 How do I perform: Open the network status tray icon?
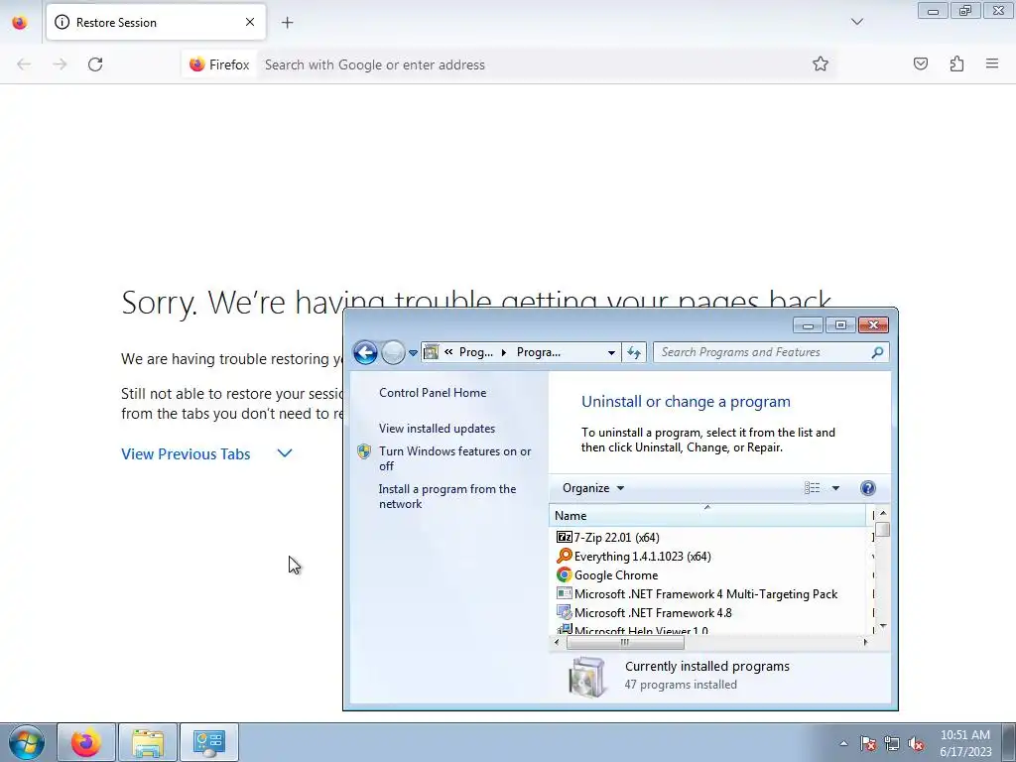tap(892, 743)
